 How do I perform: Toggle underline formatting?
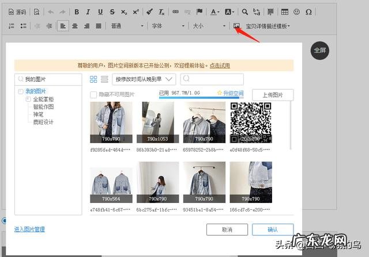click(100, 12)
